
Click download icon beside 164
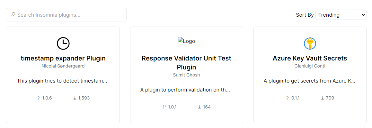pyautogui.click(x=199, y=107)
